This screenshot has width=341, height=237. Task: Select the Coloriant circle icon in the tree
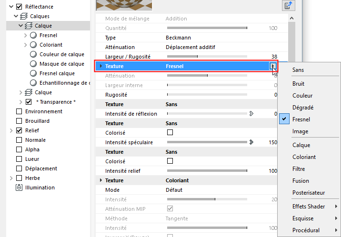(33, 45)
